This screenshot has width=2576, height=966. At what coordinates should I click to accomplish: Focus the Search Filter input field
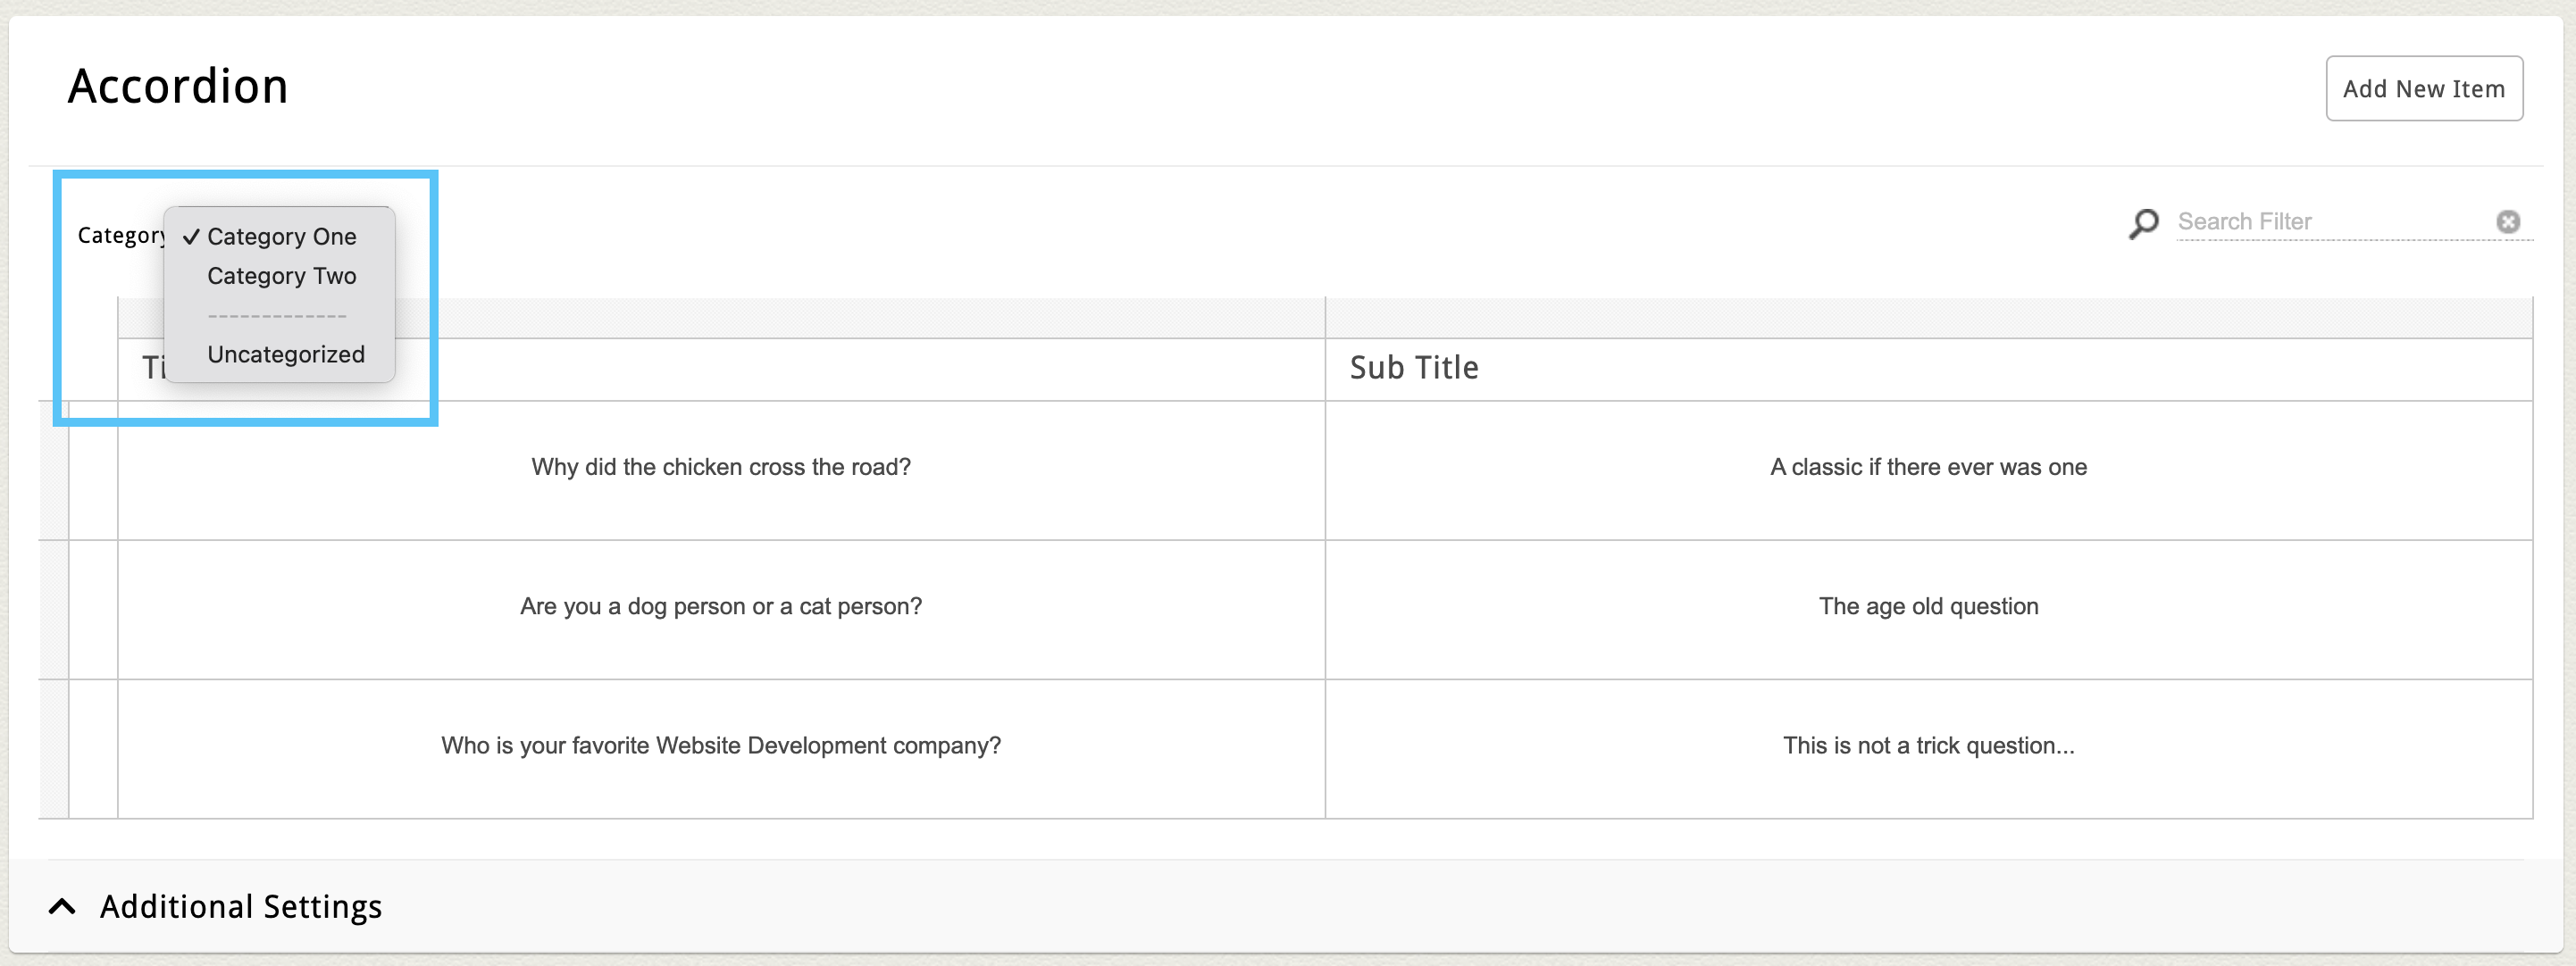tap(2330, 222)
